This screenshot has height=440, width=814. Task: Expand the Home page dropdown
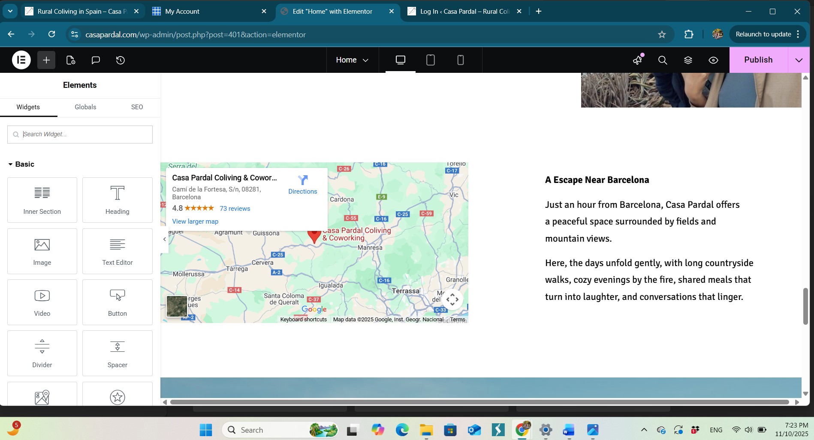pos(352,60)
